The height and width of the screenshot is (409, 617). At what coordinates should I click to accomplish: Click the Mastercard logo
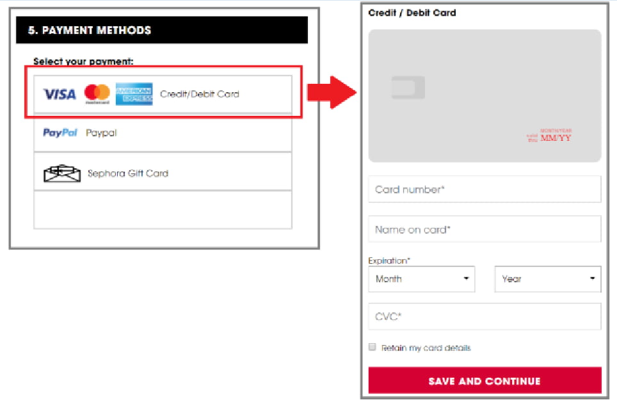(95, 93)
